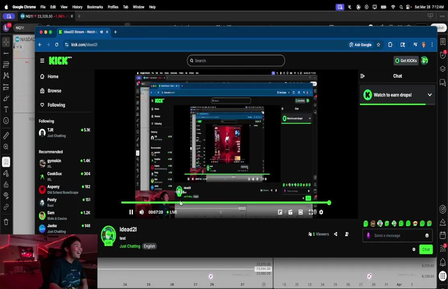The width and height of the screenshot is (448, 289).
Task: Reload the kick.com page
Action: [x=57, y=45]
